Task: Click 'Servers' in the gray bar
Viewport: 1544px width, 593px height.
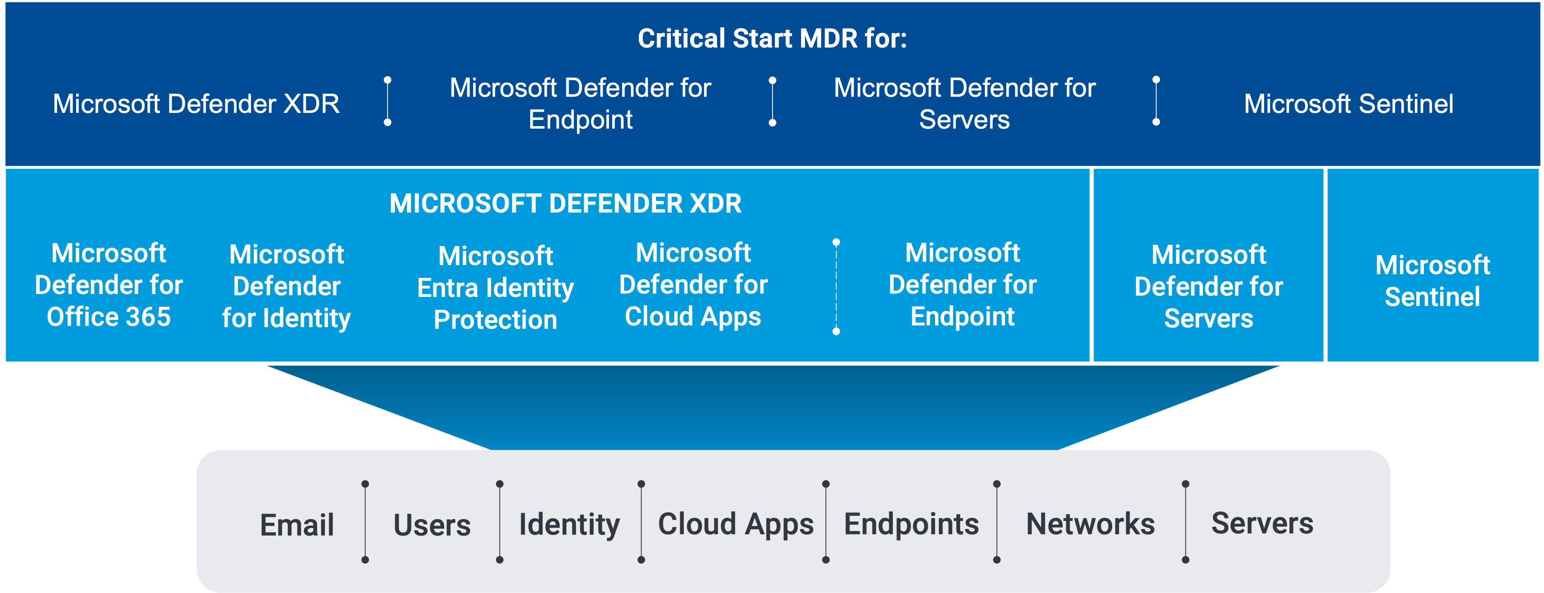Action: pos(1262,523)
